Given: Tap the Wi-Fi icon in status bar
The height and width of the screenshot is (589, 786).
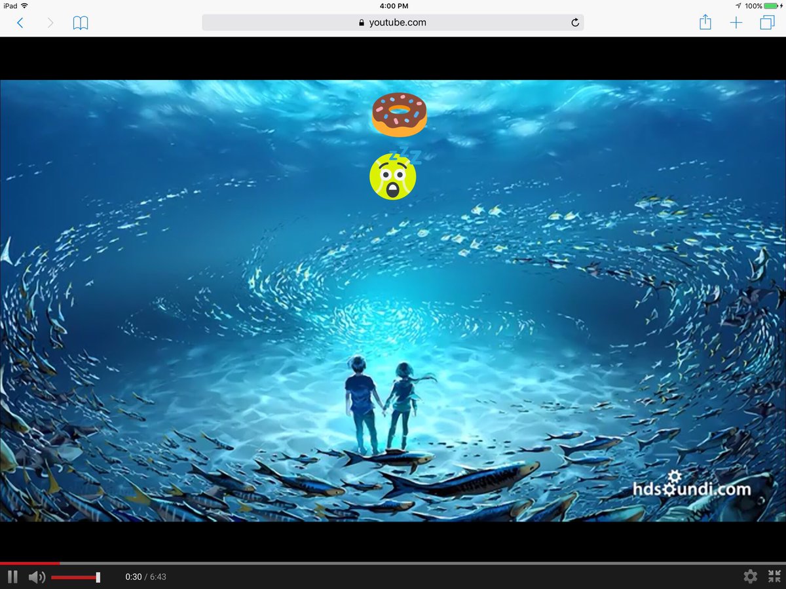Looking at the screenshot, I should (24, 5).
